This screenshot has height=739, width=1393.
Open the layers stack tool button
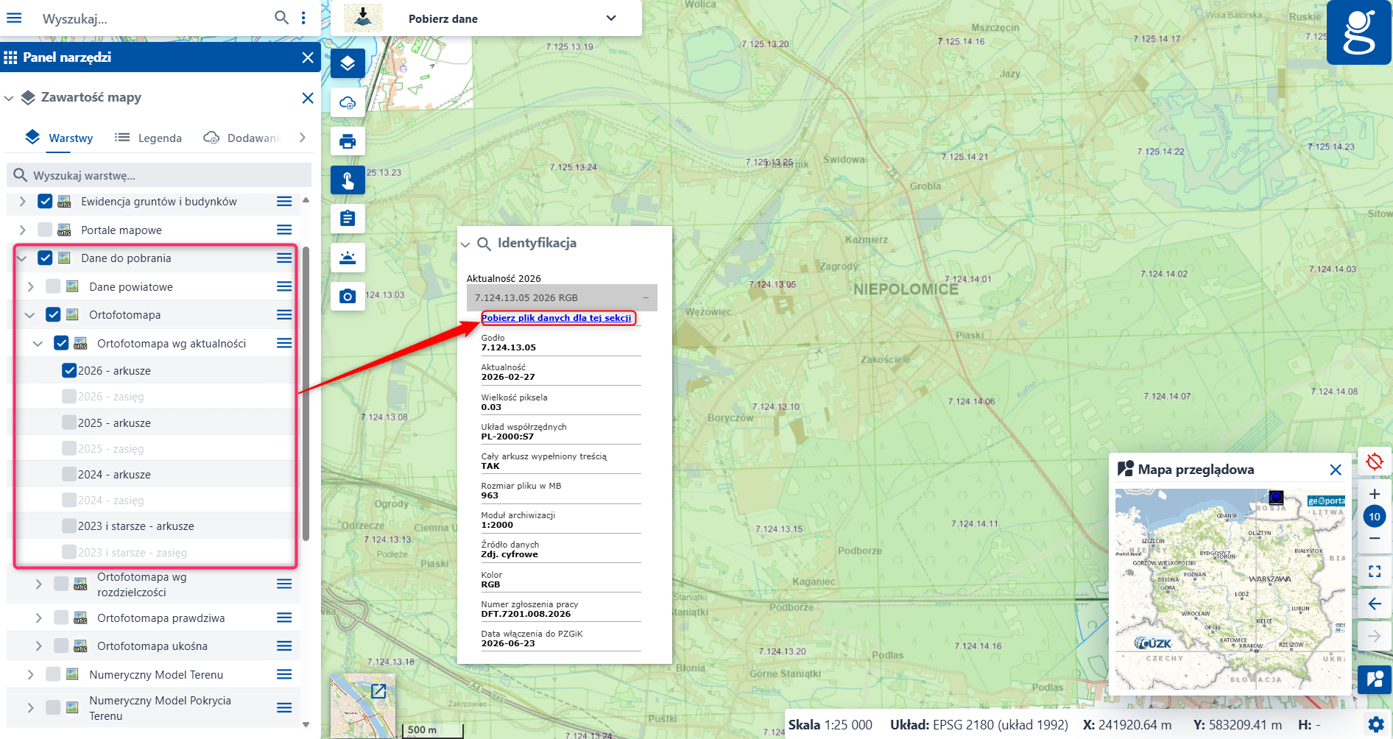pos(348,63)
